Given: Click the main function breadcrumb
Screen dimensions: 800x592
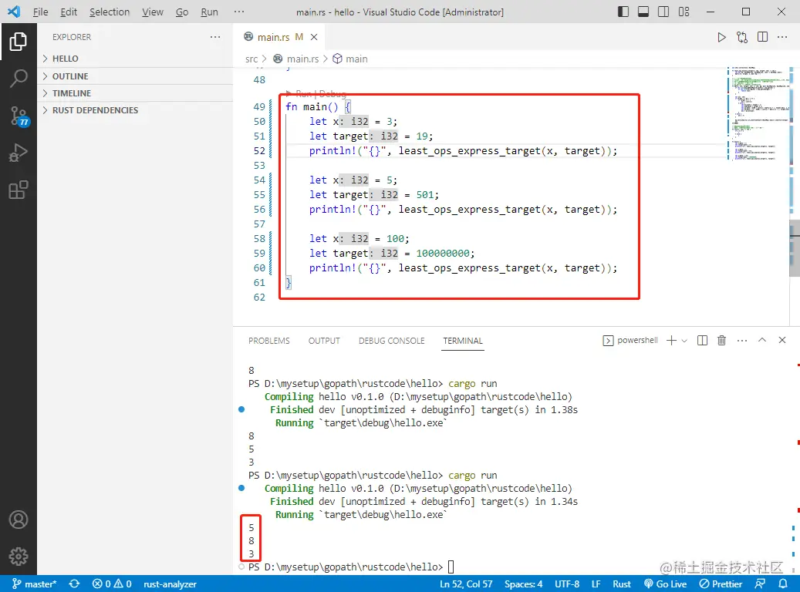Looking at the screenshot, I should click(350, 59).
